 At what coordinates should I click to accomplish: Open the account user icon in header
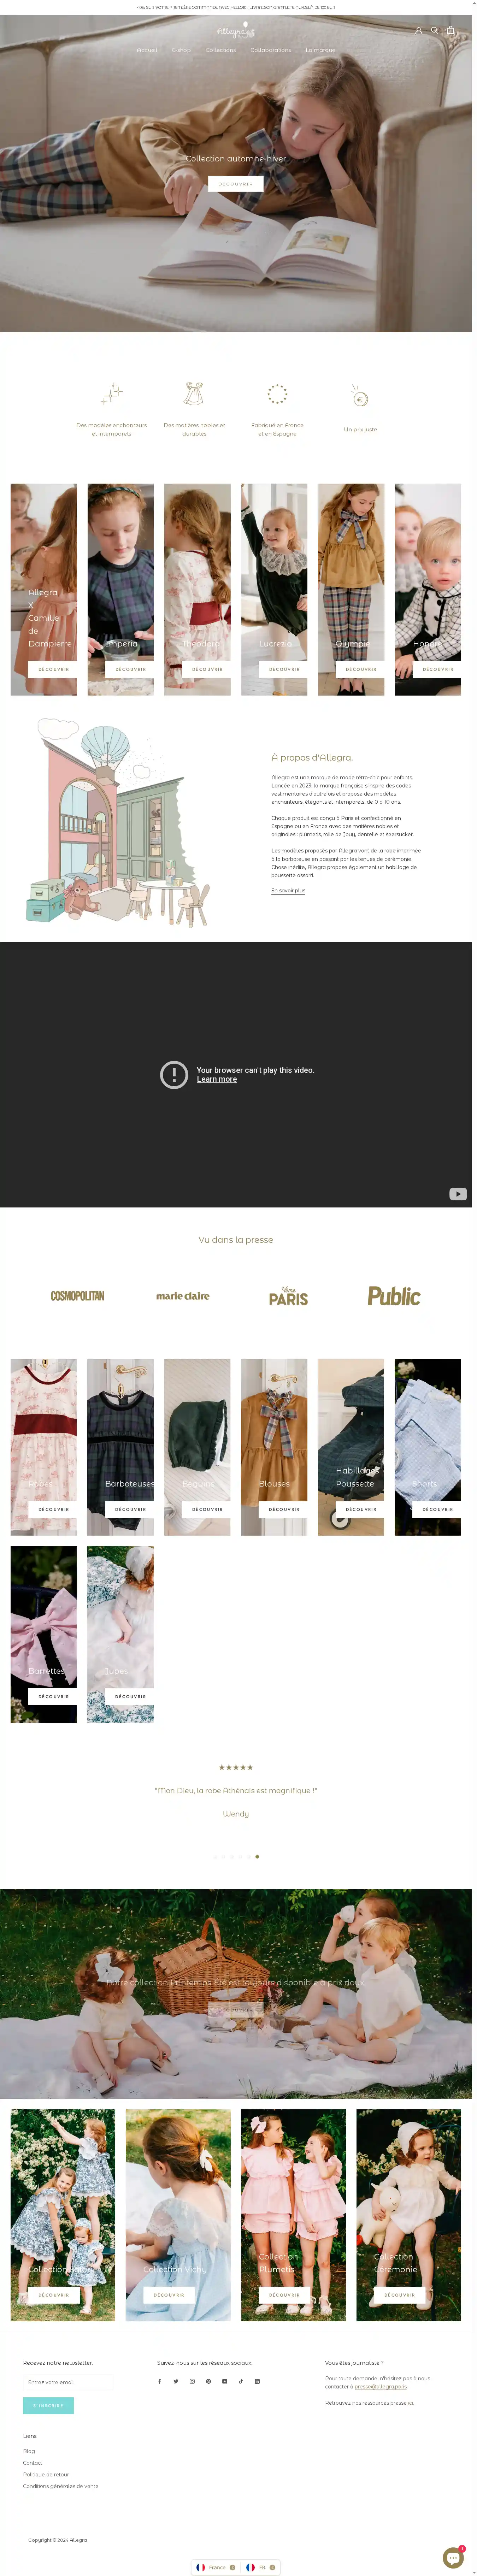pyautogui.click(x=418, y=31)
